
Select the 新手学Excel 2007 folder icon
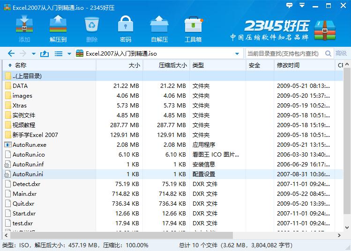pyautogui.click(x=8, y=135)
